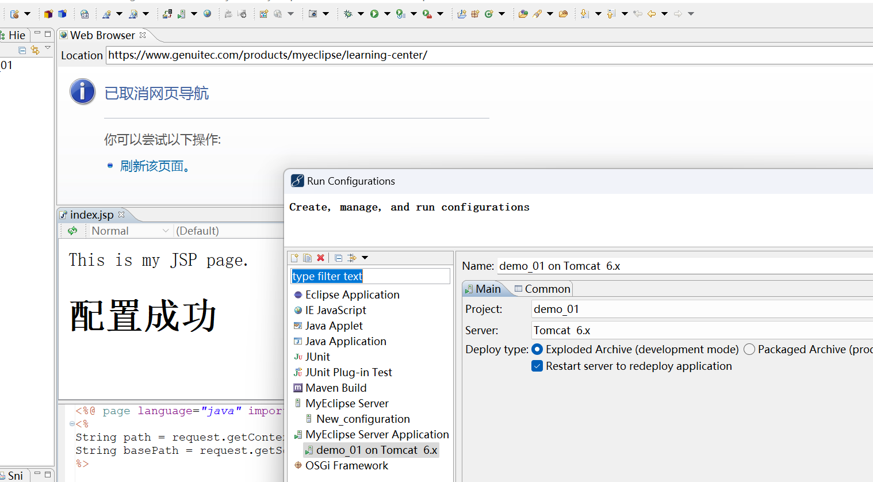This screenshot has height=482, width=873.
Task: Close the index.jsp tab
Action: (121, 215)
